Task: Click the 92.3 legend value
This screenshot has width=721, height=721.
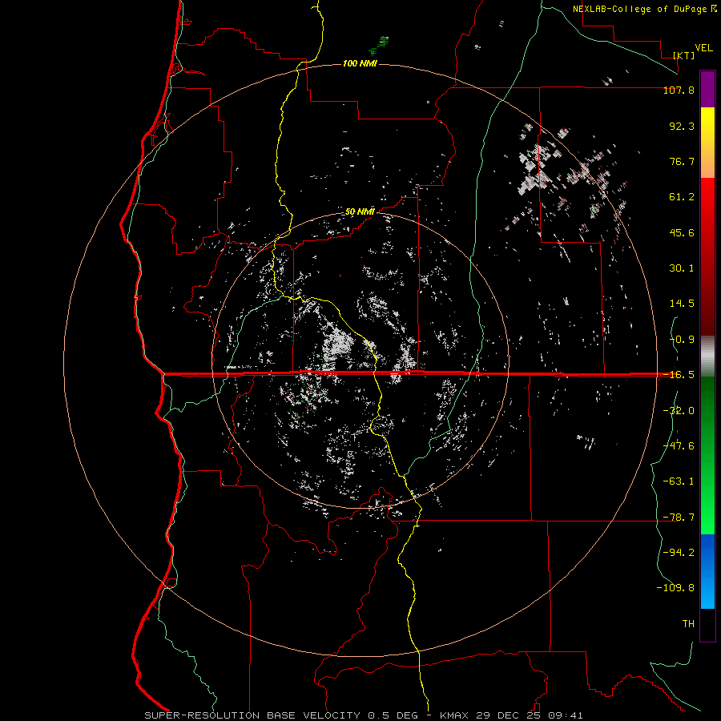Action: click(x=682, y=126)
